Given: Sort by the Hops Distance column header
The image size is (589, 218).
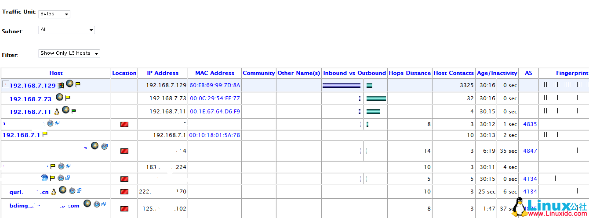Looking at the screenshot, I should [x=409, y=73].
